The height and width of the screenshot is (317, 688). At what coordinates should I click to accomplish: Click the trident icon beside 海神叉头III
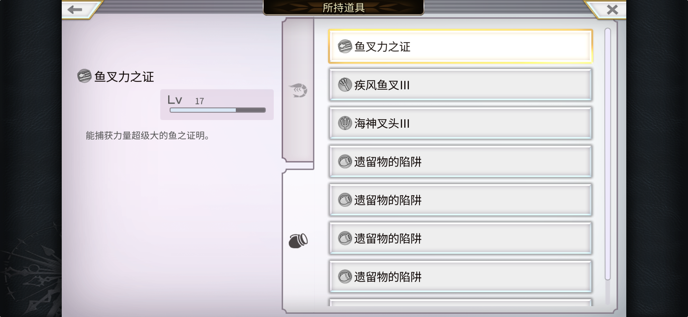pos(345,123)
